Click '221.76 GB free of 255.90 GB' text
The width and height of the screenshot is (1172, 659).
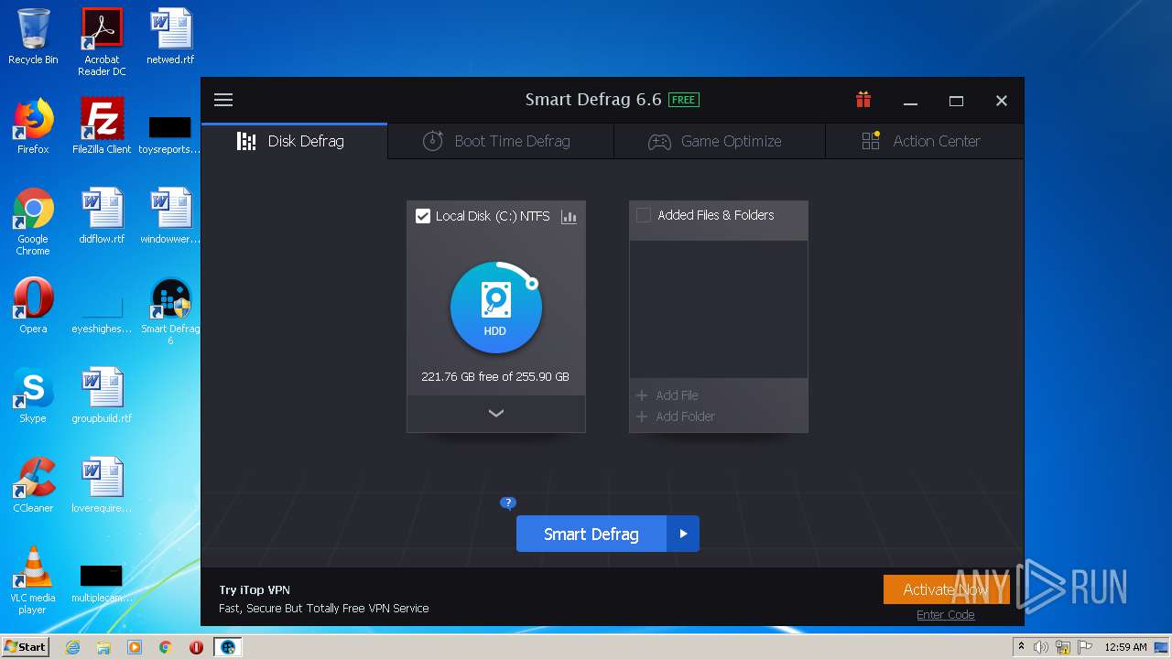495,376
